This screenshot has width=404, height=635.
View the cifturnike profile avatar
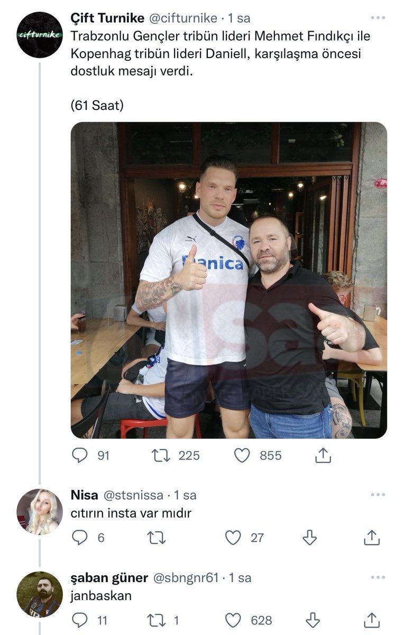pos(40,35)
